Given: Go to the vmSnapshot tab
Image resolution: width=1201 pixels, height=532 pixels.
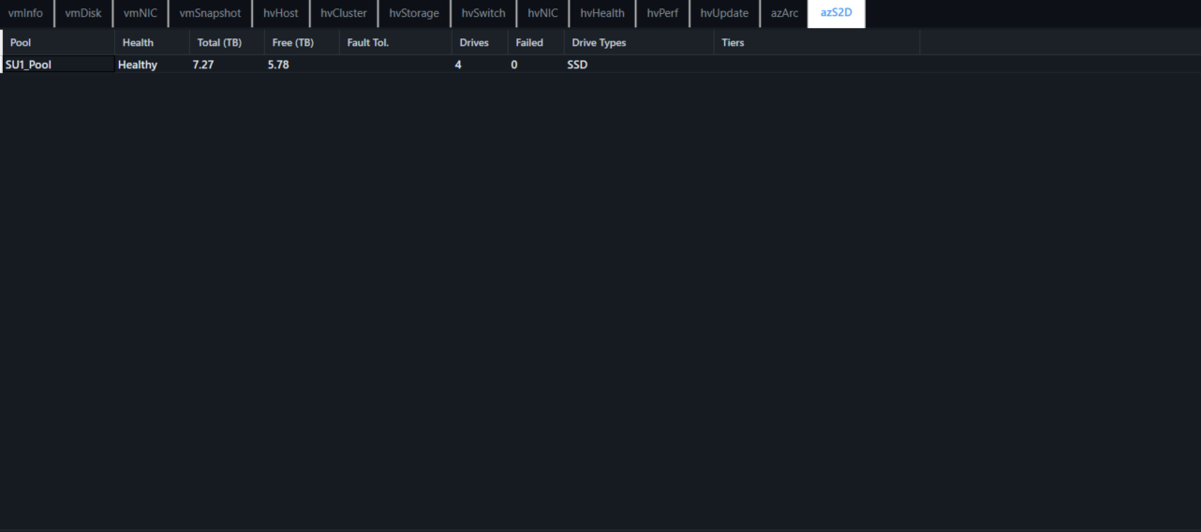Looking at the screenshot, I should click(x=210, y=13).
